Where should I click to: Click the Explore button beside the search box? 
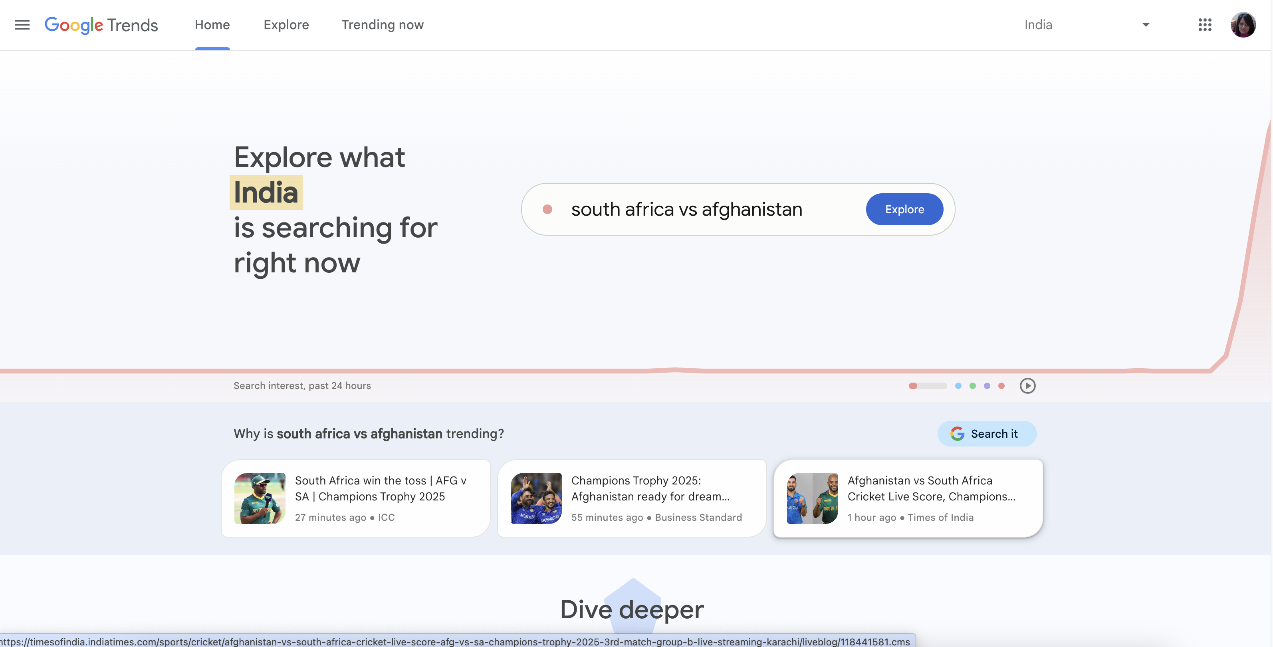(904, 209)
